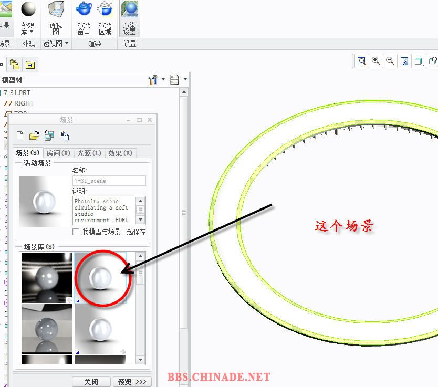Screen dimensions: 438x387
Task: Expand the 外观库 dropdown arrow
Action: [x=32, y=32]
